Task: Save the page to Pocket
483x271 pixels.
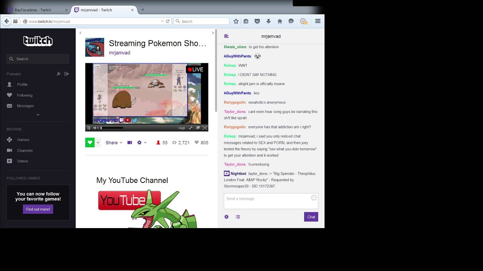Action: [x=257, y=21]
